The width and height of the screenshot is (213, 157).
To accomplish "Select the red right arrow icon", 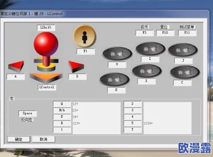I will pos(76,66).
